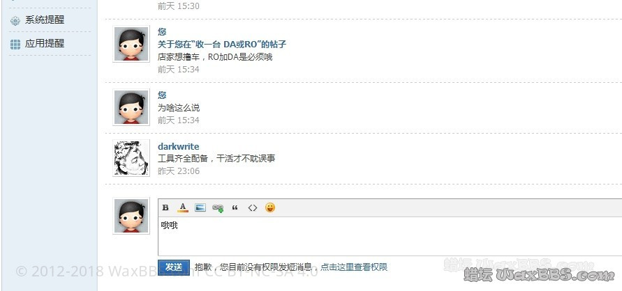
Task: Insert an image via the editor toolbar
Action: click(200, 207)
